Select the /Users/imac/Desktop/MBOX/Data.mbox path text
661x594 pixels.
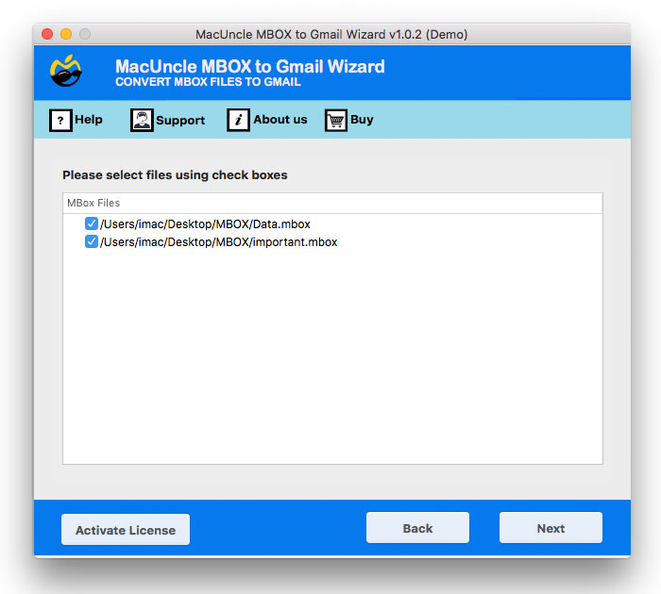coord(205,224)
